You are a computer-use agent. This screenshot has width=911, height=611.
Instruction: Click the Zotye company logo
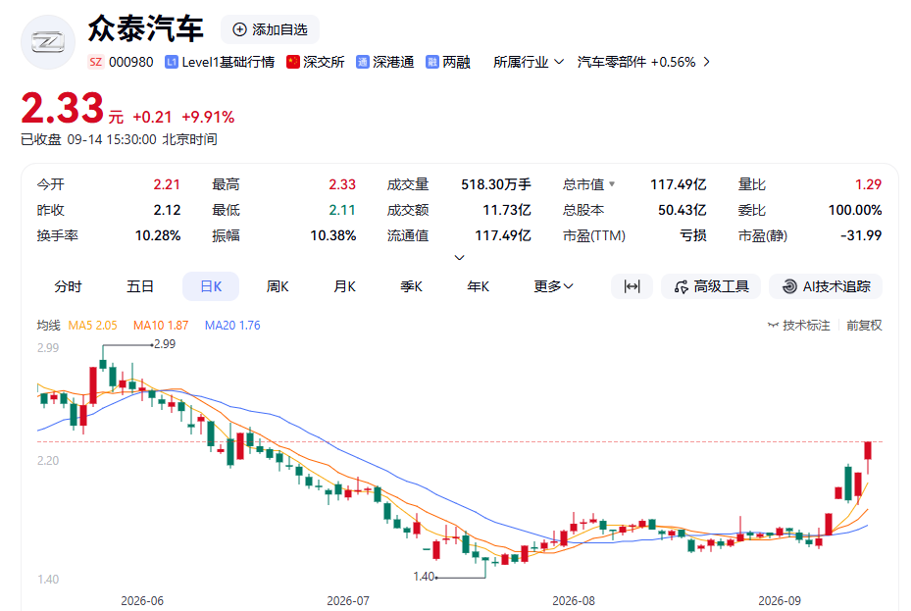(48, 42)
